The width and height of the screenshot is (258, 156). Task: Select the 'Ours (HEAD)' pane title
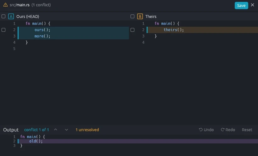coord(28,16)
